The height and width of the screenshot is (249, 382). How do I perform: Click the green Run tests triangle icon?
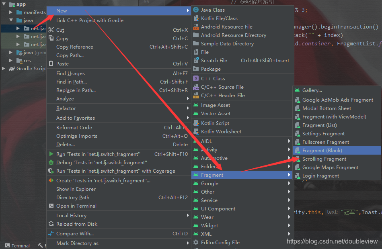pyautogui.click(x=51, y=154)
